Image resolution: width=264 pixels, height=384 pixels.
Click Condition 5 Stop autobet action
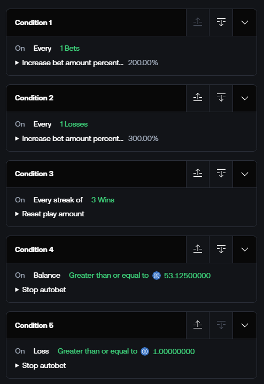(44, 366)
